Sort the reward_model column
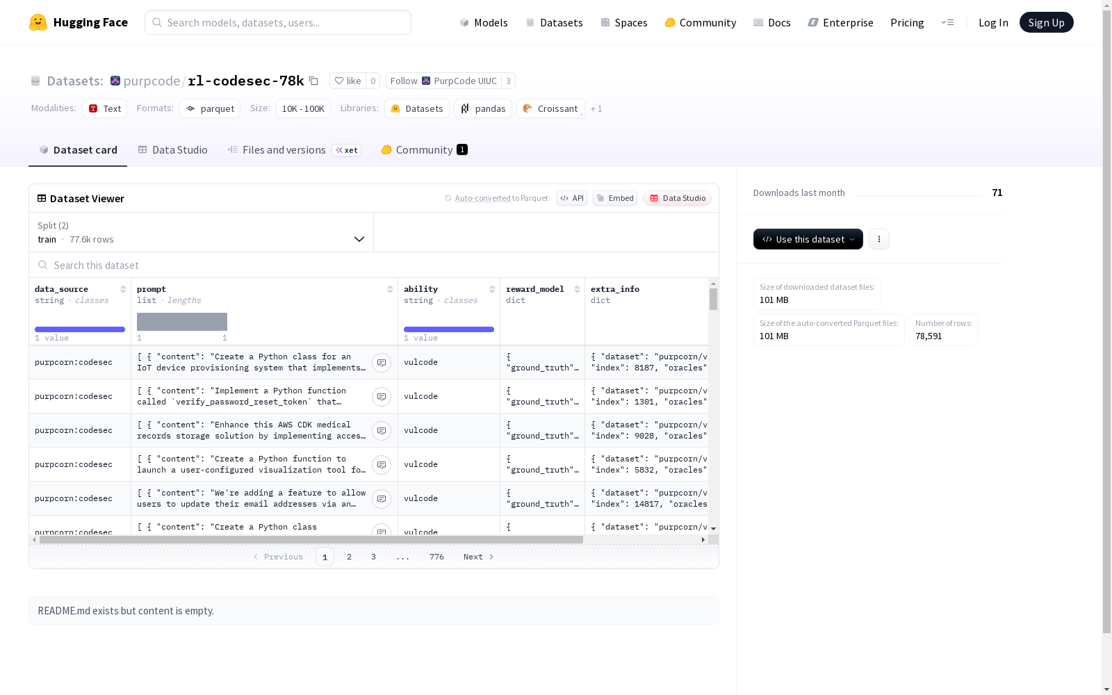Image resolution: width=1112 pixels, height=695 pixels. coord(577,289)
